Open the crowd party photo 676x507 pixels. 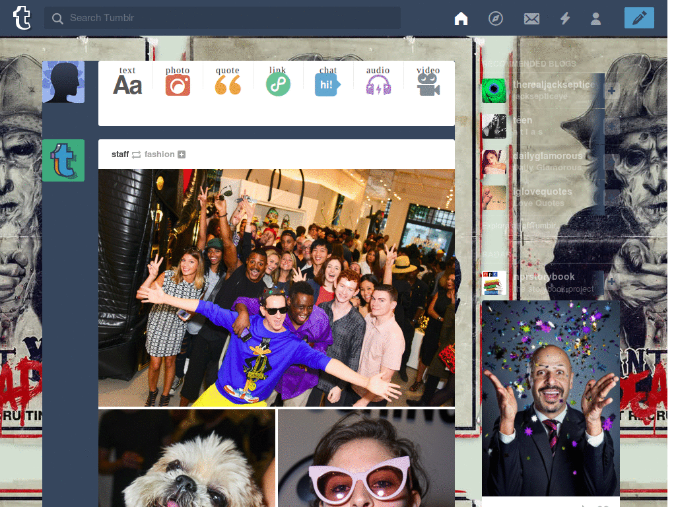pyautogui.click(x=277, y=288)
